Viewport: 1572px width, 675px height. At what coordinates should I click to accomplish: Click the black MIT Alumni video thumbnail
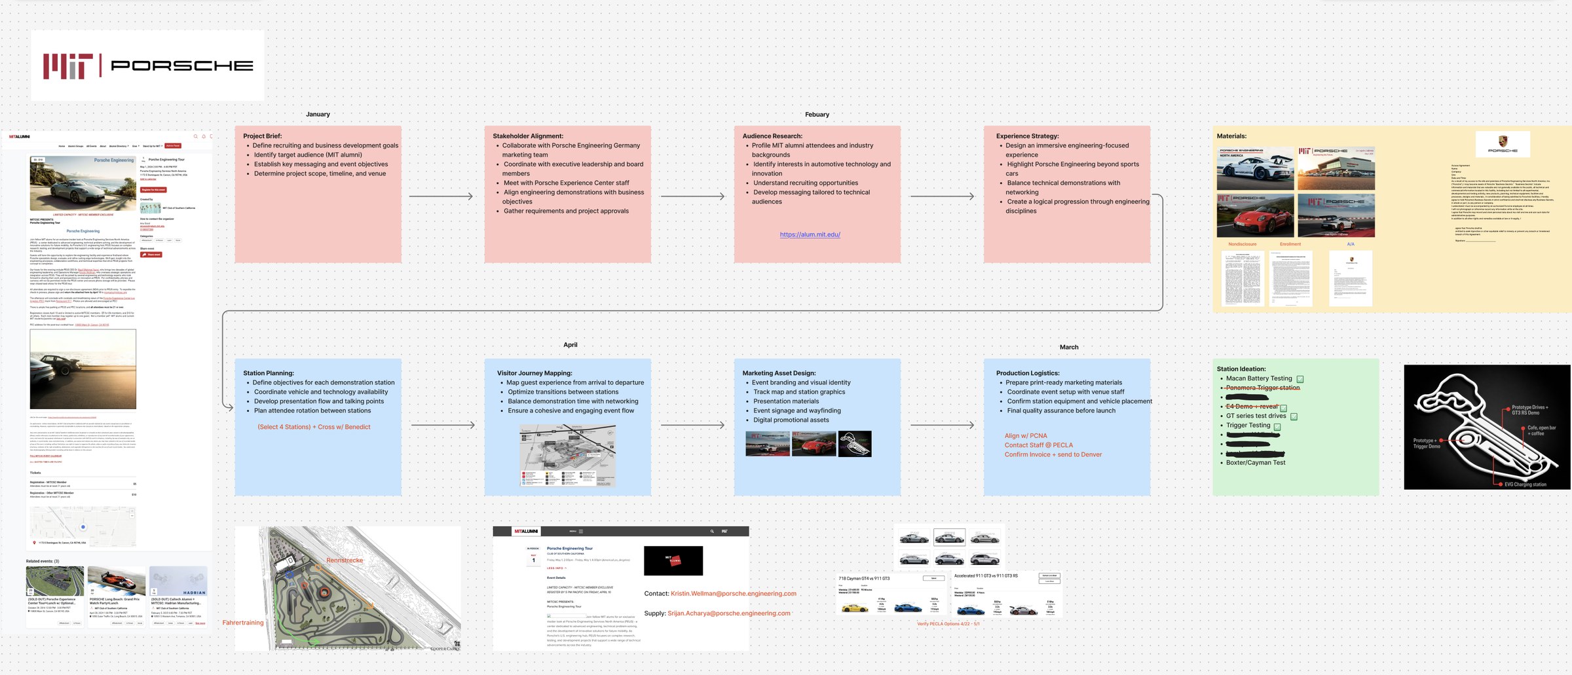click(x=673, y=561)
